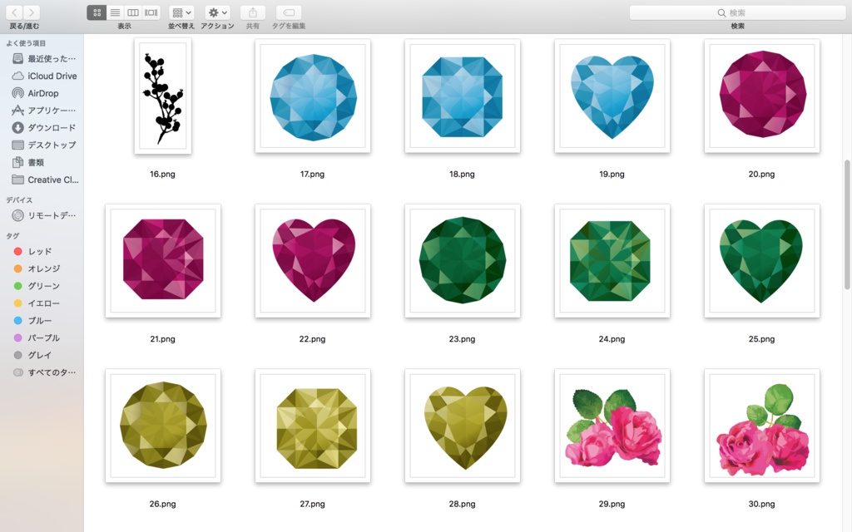Select the magenta heart gem 22.png

pos(313,260)
